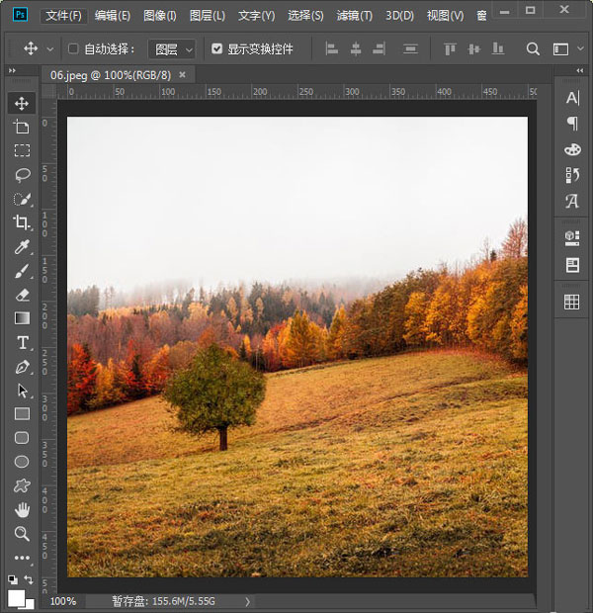
Task: Open the 图像(I) menu
Action: [160, 16]
